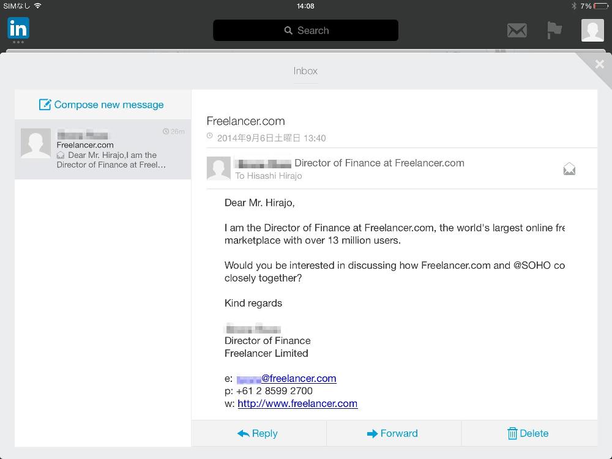
Task: Tap the battery indicator in status bar
Action: [600, 6]
